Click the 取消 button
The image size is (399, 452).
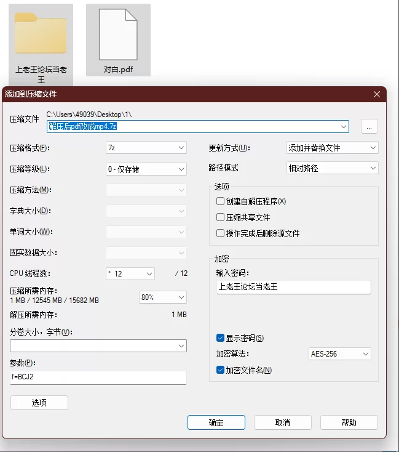pos(282,422)
